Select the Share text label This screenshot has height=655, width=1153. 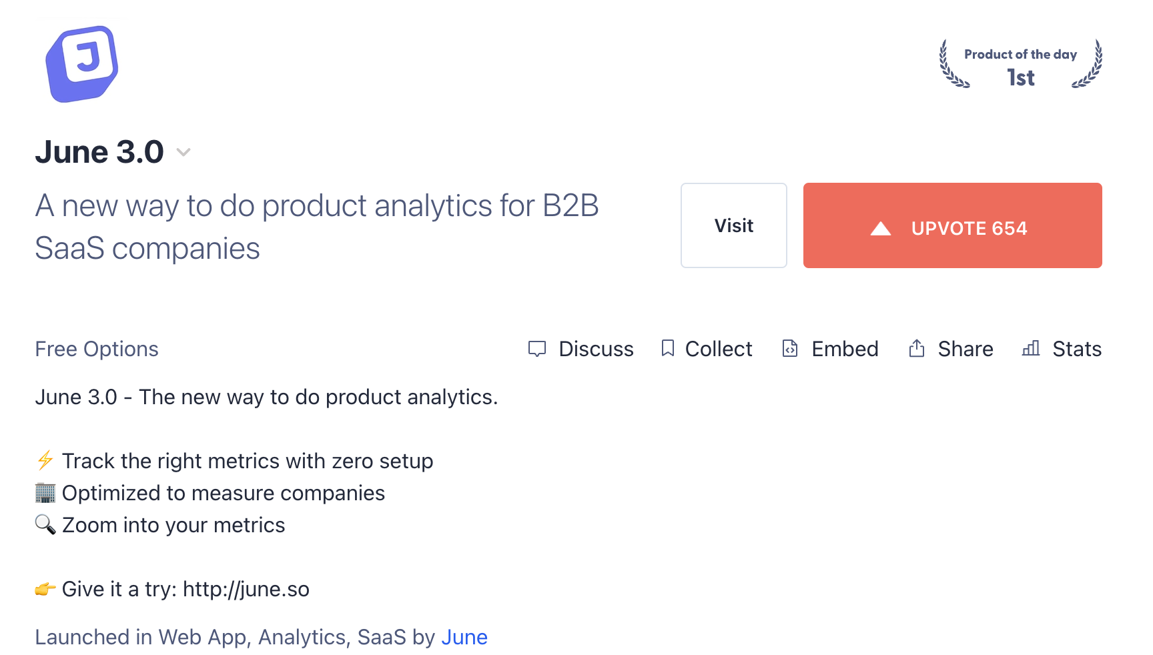[966, 349]
